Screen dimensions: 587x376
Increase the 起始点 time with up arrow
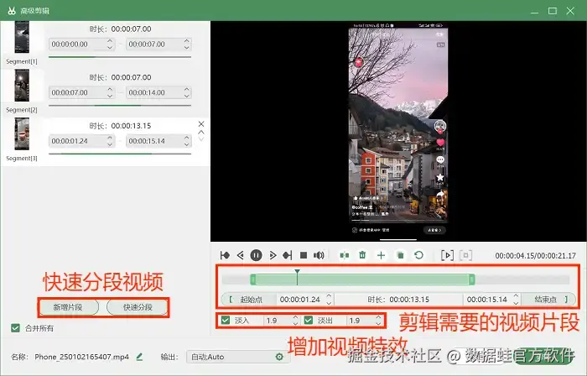pyautogui.click(x=329, y=296)
